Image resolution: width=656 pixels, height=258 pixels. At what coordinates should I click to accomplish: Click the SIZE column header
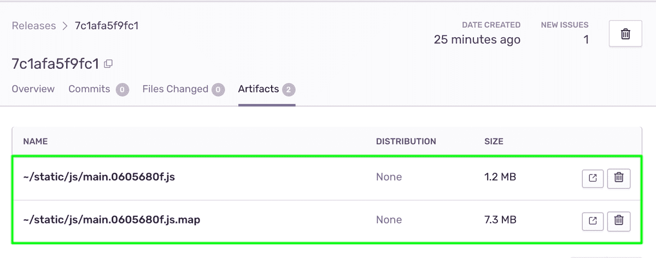point(494,142)
